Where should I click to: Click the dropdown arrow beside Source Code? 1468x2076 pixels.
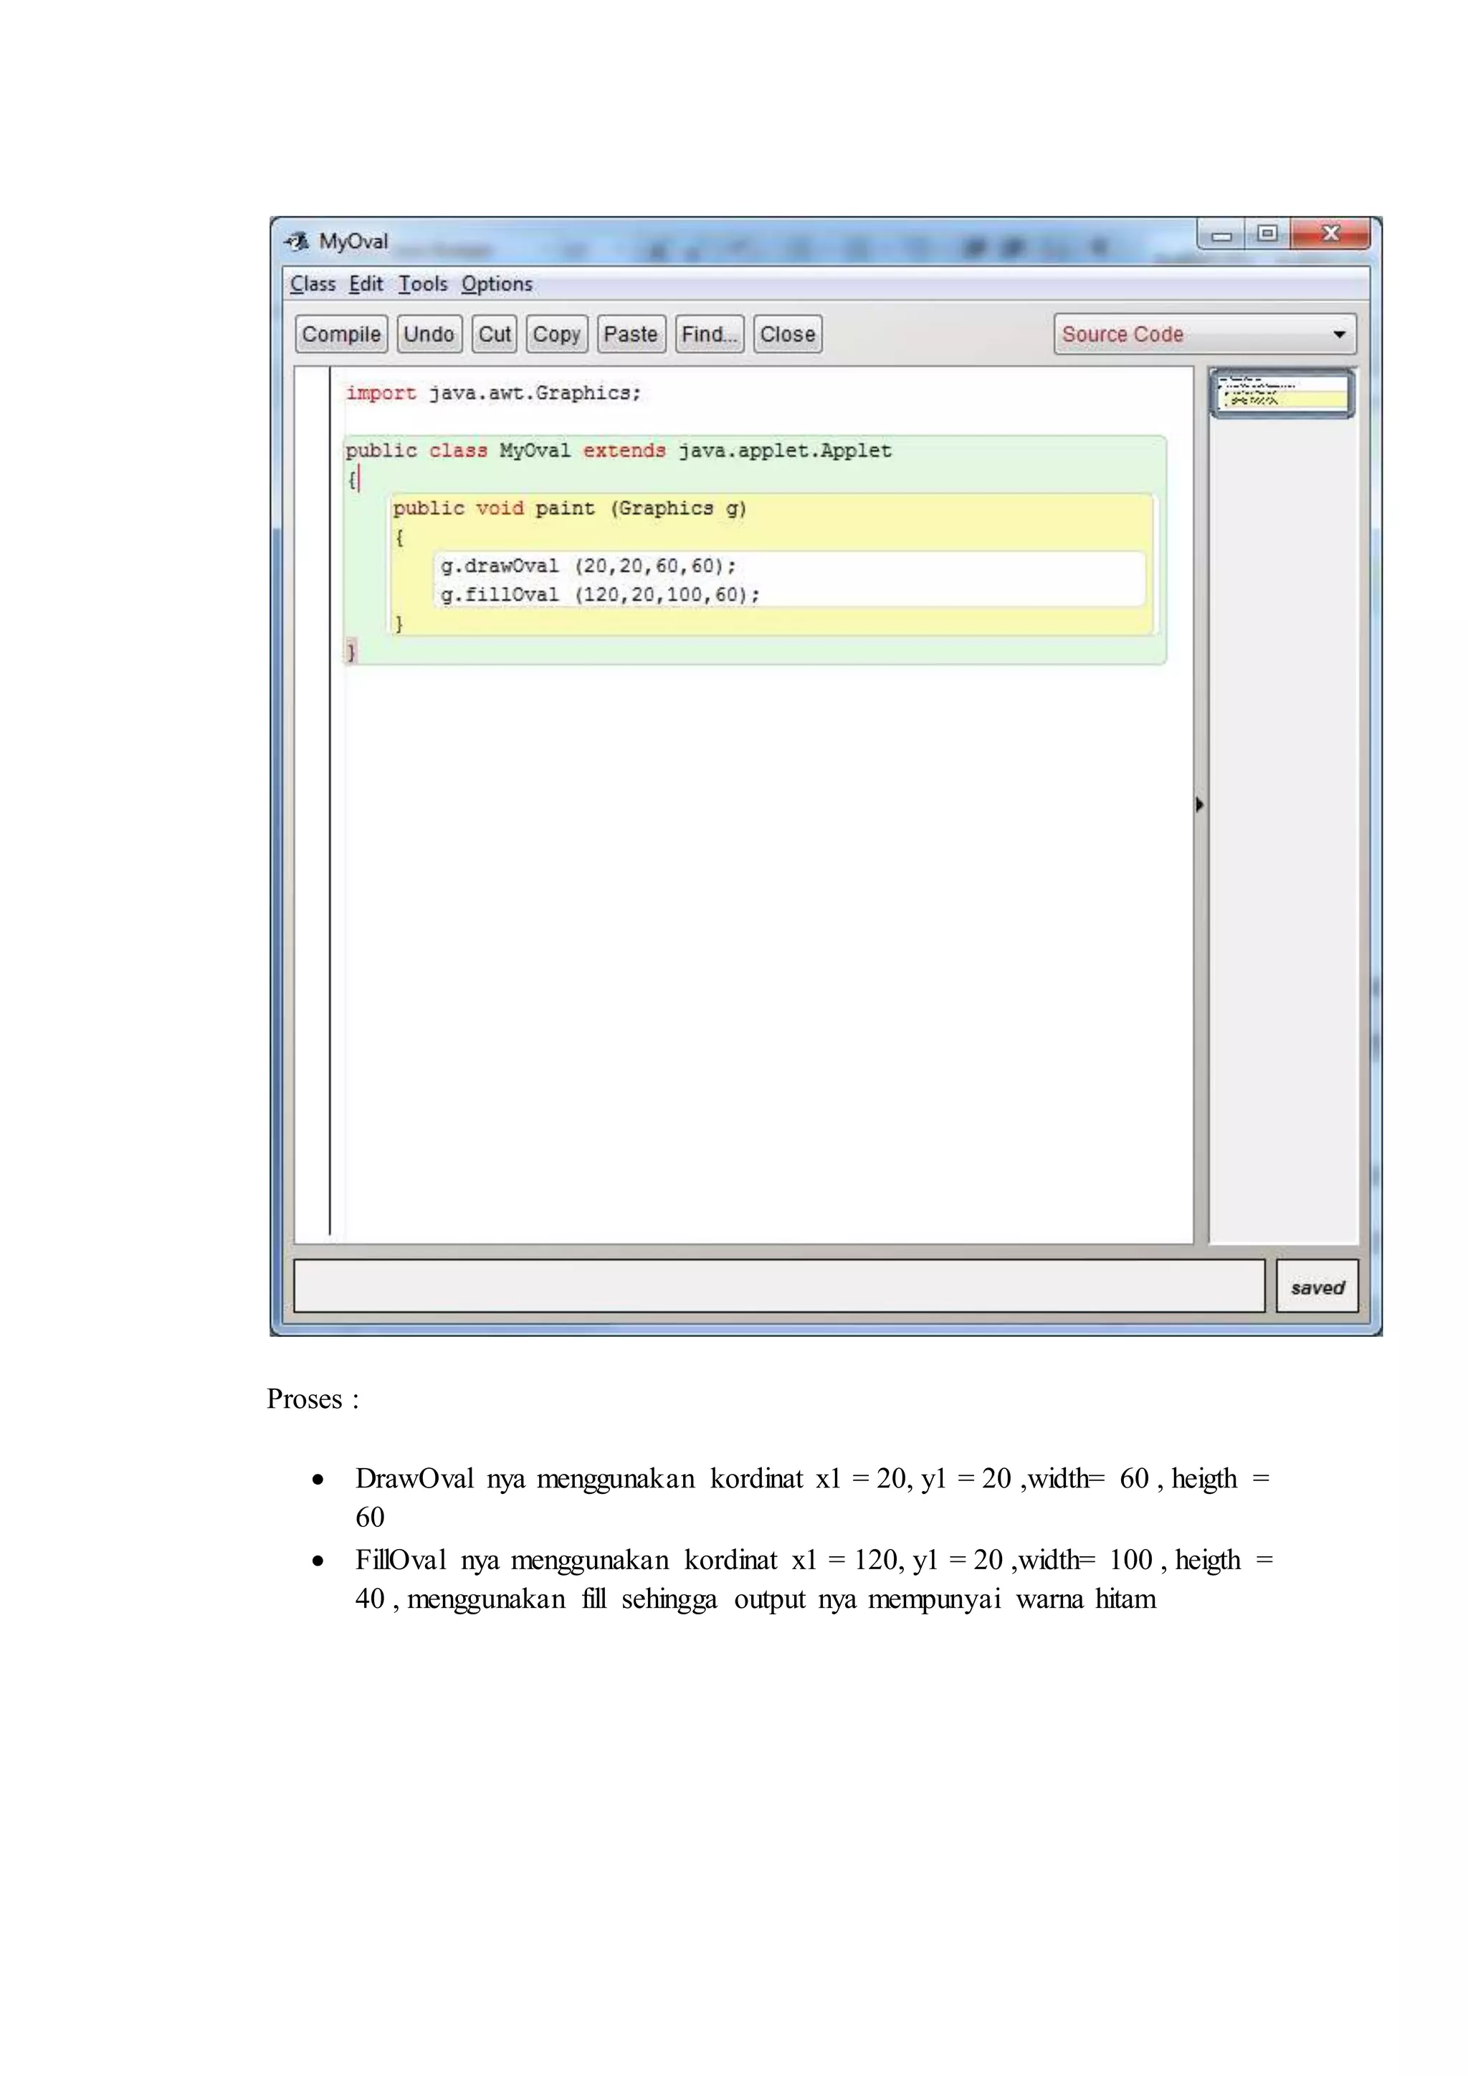coord(1340,333)
